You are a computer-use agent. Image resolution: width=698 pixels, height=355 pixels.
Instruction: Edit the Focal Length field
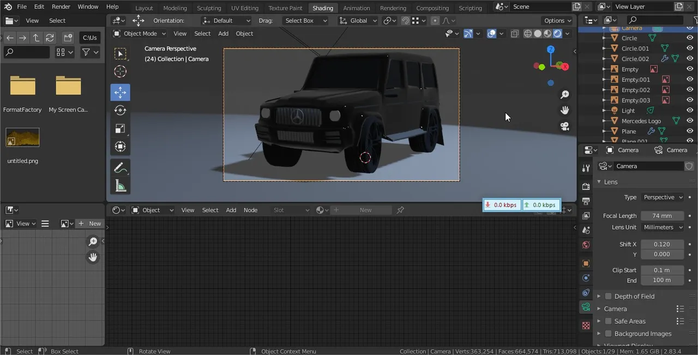click(x=662, y=216)
